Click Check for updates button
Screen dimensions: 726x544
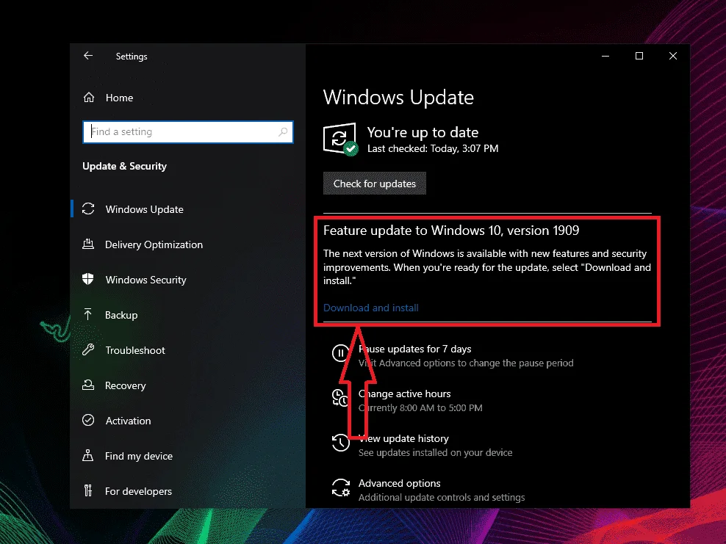click(375, 184)
